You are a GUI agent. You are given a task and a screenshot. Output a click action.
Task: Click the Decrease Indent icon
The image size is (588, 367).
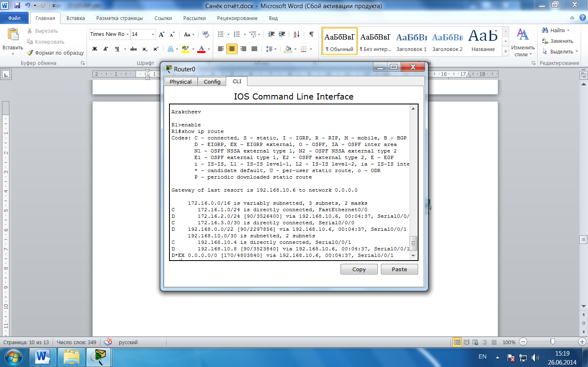pos(271,34)
